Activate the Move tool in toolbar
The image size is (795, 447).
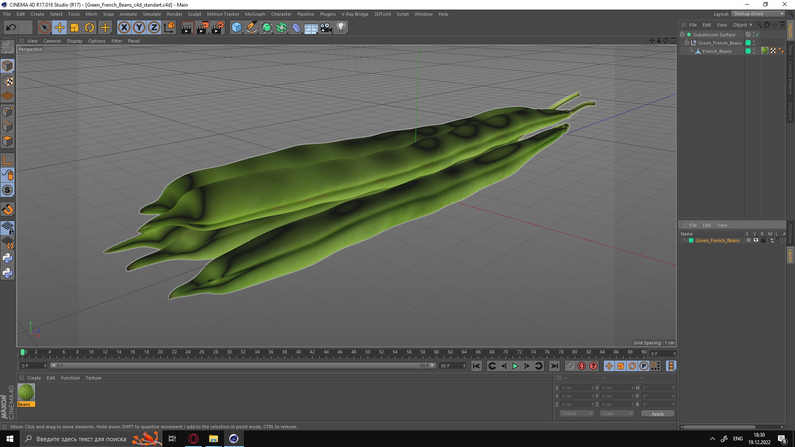pyautogui.click(x=59, y=28)
